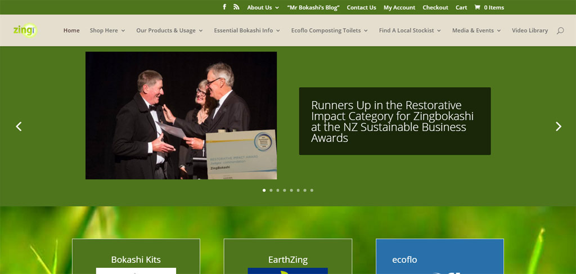576x274 pixels.
Task: Open Essential Bokashi Info dropdown
Action: (247, 30)
